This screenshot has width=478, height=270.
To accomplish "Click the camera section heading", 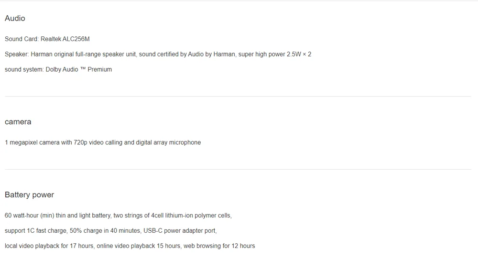I will click(x=18, y=122).
